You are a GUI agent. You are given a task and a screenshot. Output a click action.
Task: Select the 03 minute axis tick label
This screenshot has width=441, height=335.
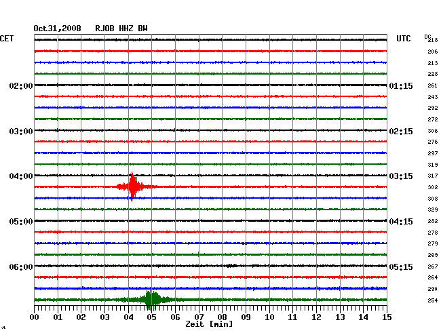104,317
